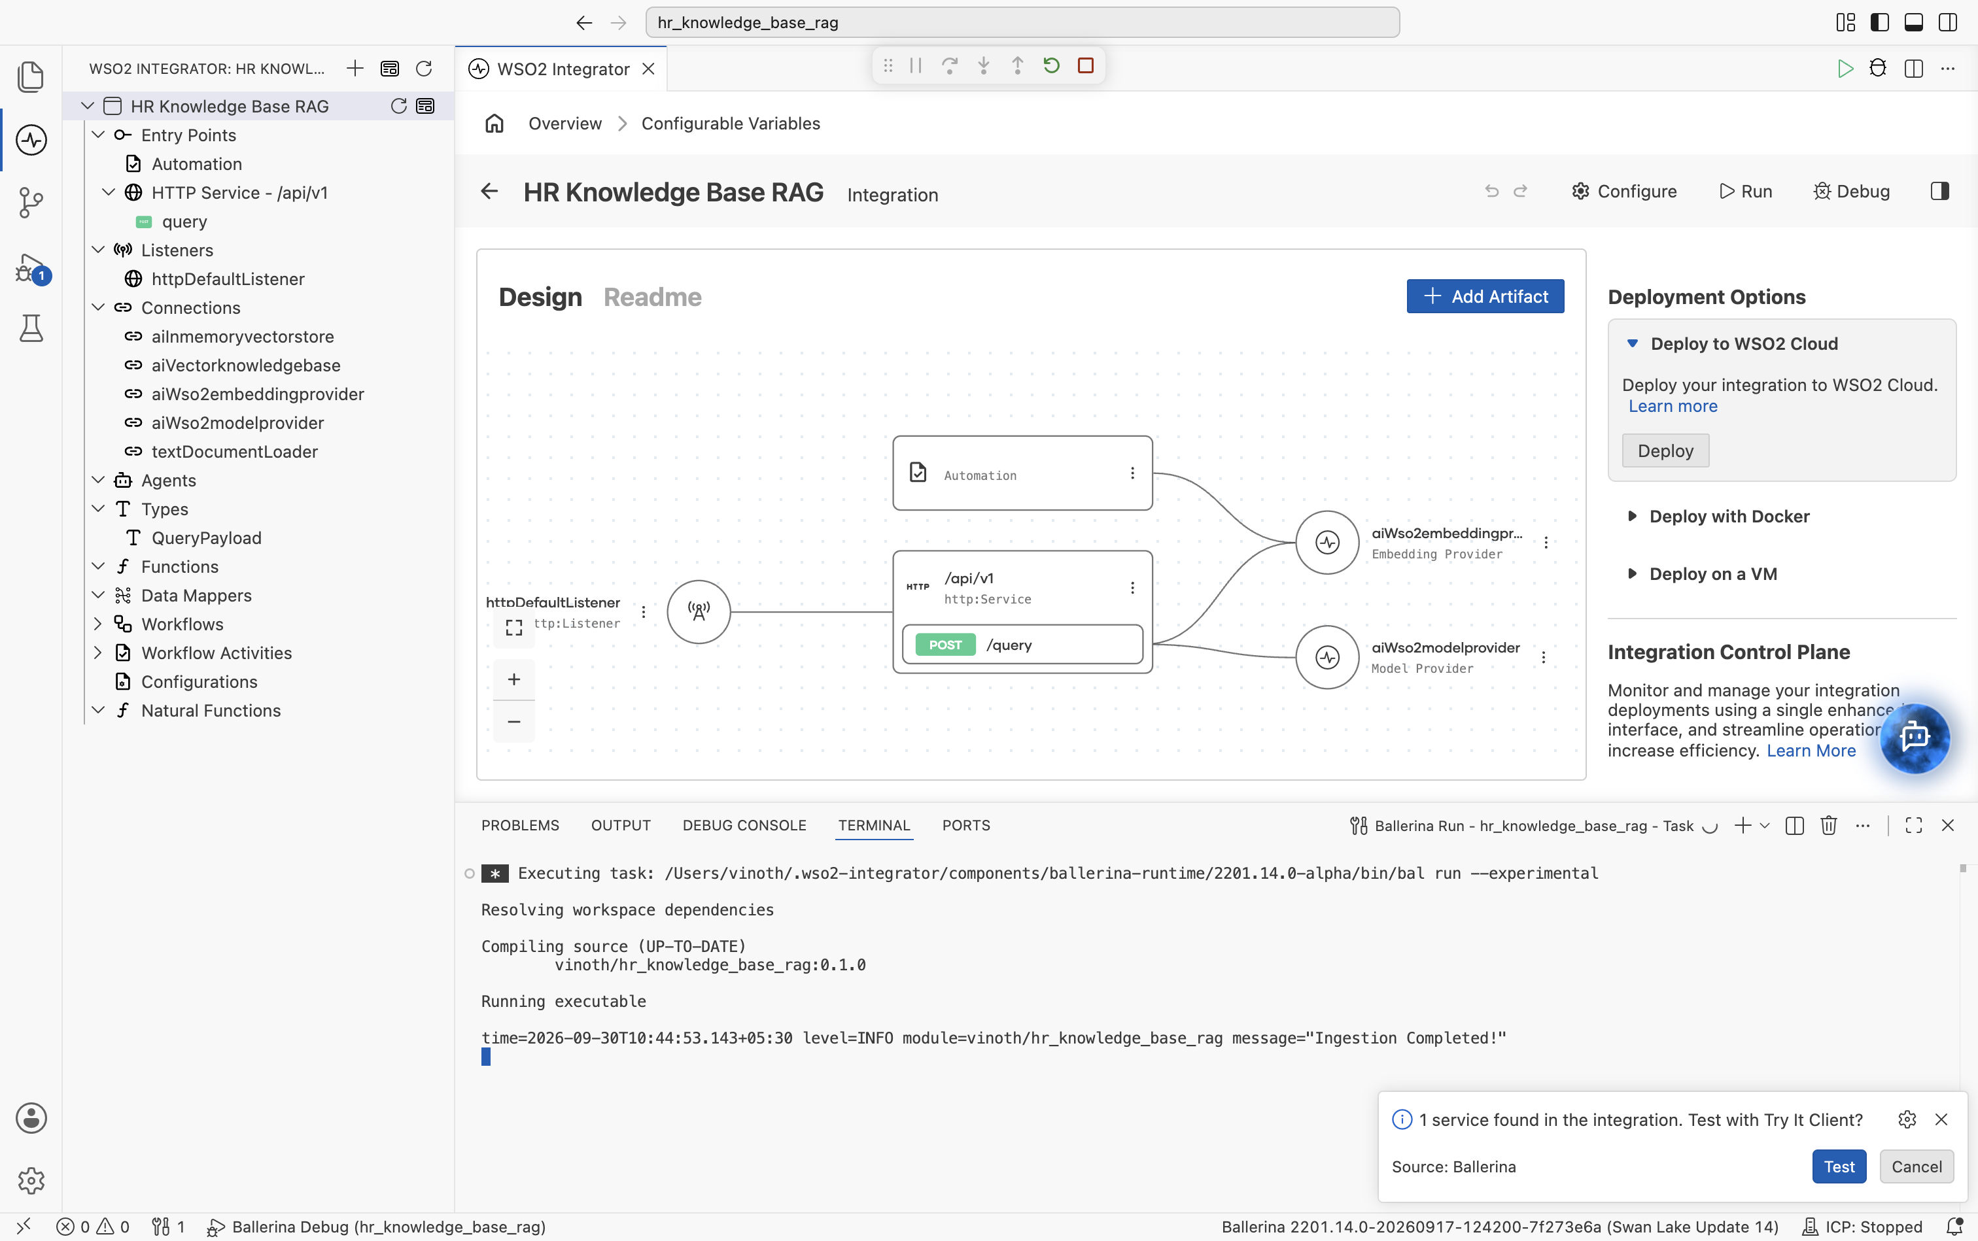The width and height of the screenshot is (1978, 1241).
Task: Toggle the right side panel icon
Action: pyautogui.click(x=1939, y=191)
